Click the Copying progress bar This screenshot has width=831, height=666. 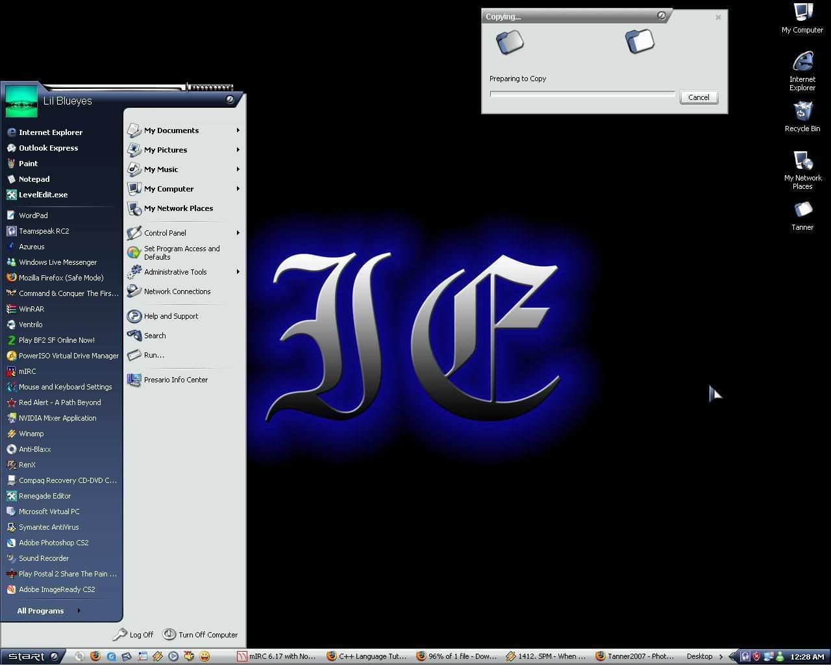tap(582, 94)
